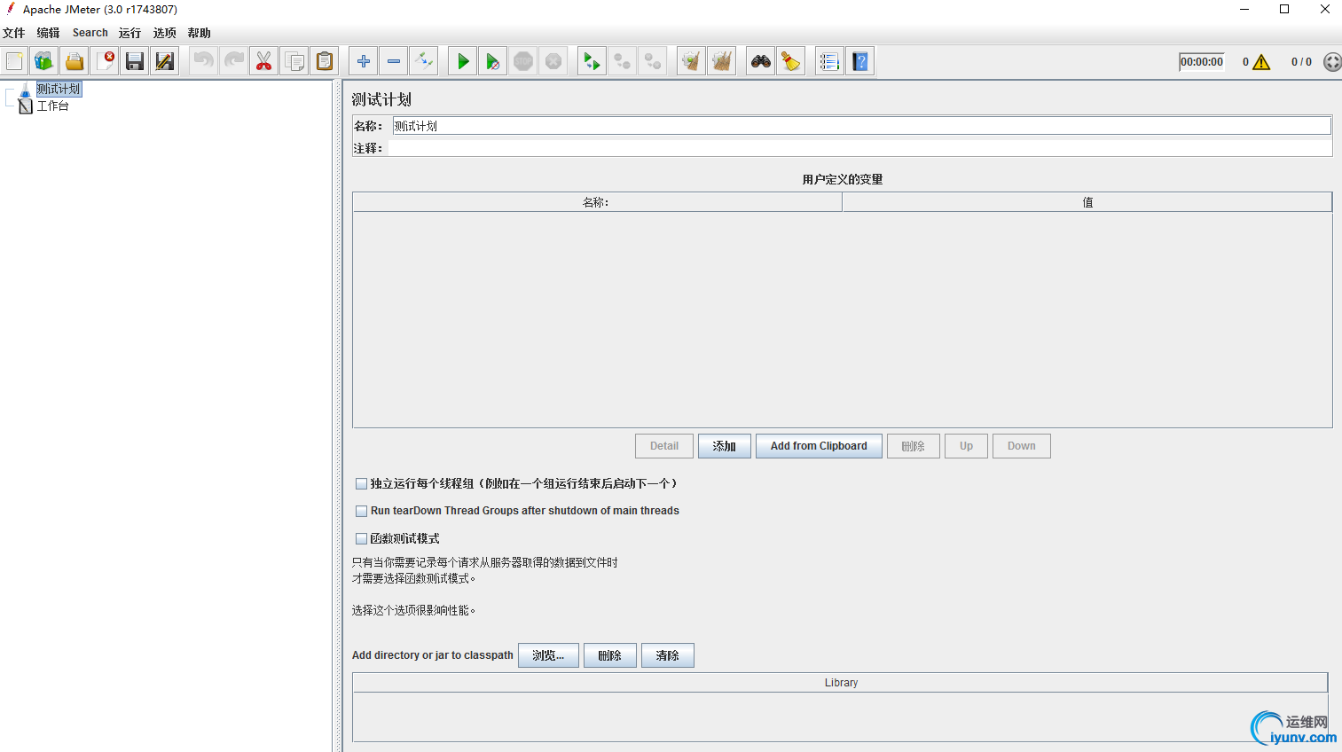Click the Detail button

[x=664, y=446]
